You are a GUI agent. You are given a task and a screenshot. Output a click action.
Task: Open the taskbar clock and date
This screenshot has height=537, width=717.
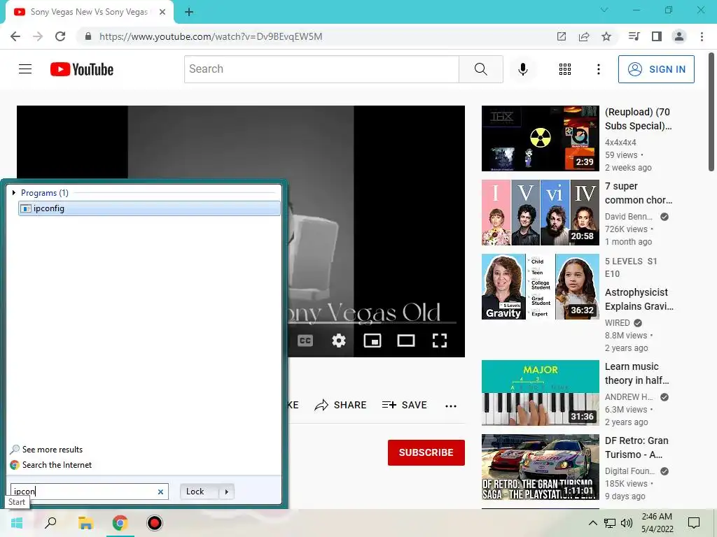657,523
